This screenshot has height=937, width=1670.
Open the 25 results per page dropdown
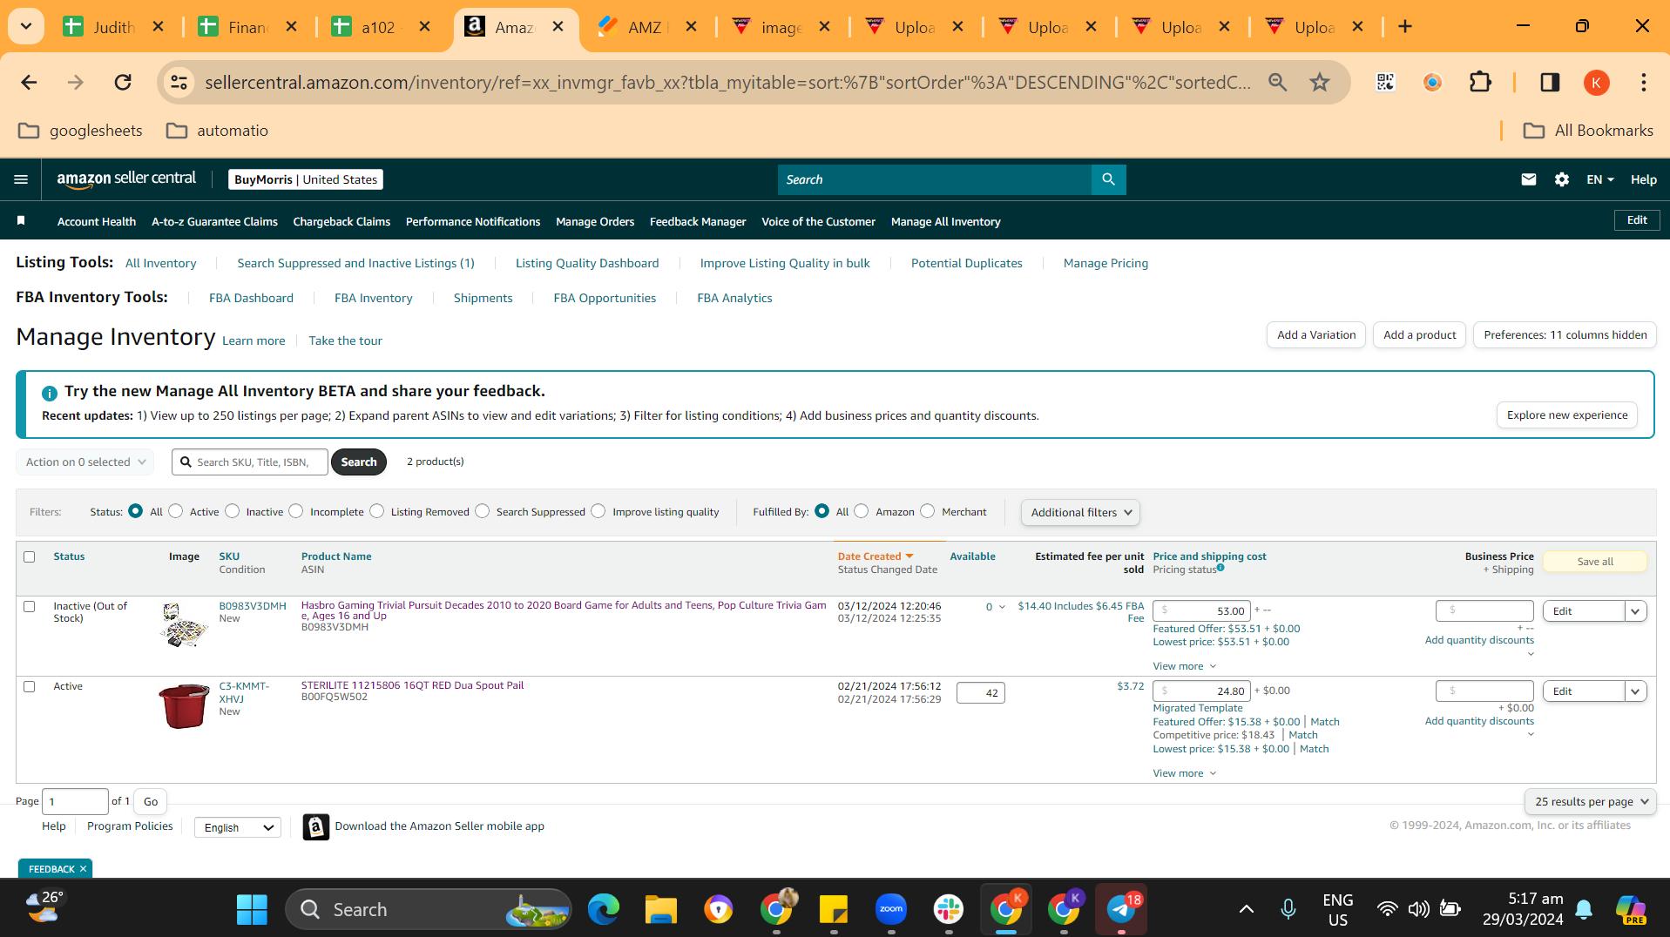(1591, 802)
